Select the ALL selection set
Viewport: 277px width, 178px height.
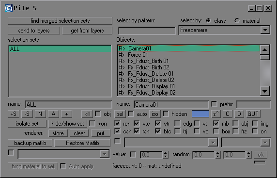[x=60, y=49]
